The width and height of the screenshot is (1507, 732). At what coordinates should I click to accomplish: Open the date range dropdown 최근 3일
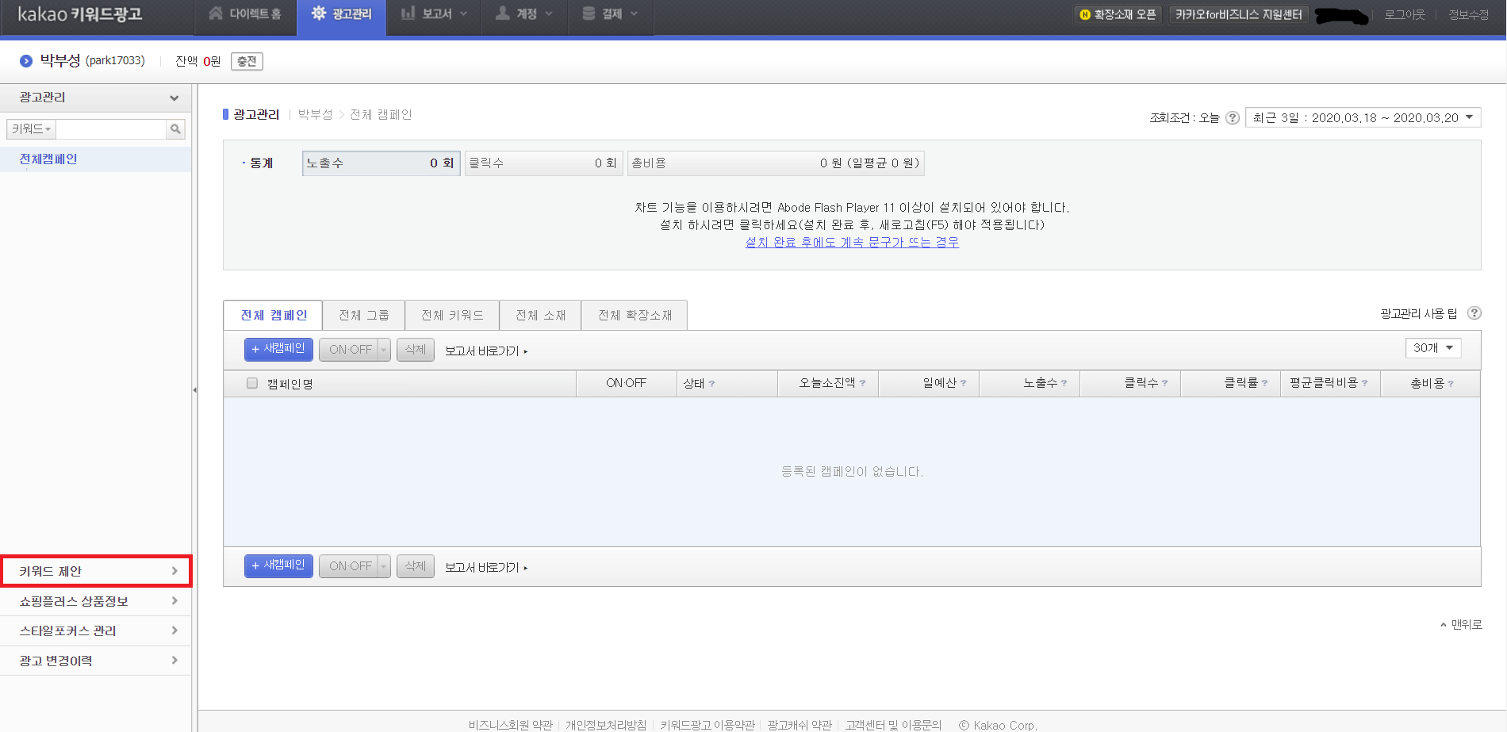click(x=1363, y=117)
